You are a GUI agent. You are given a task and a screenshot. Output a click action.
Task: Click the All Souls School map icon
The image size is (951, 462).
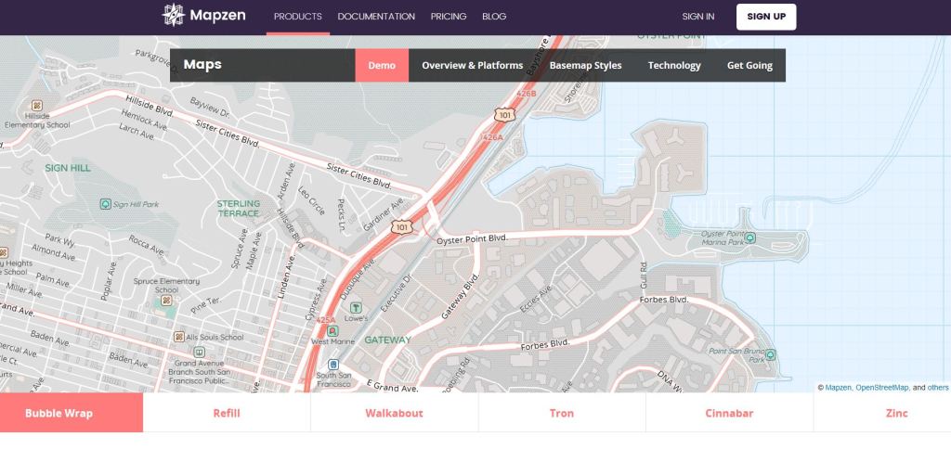click(179, 337)
